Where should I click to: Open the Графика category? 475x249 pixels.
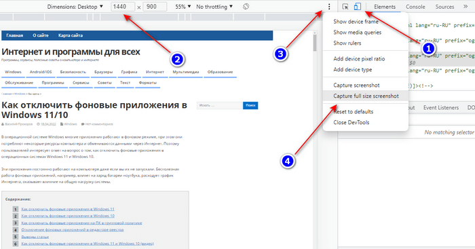tap(129, 72)
